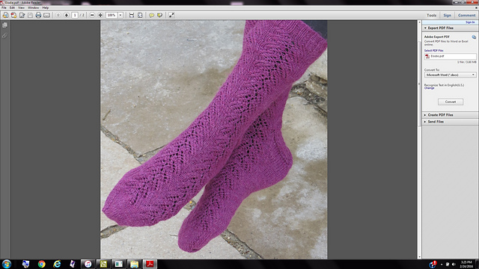This screenshot has height=269, width=479.
Task: Click the Adobe Reader taskbar icon
Action: coord(150,264)
